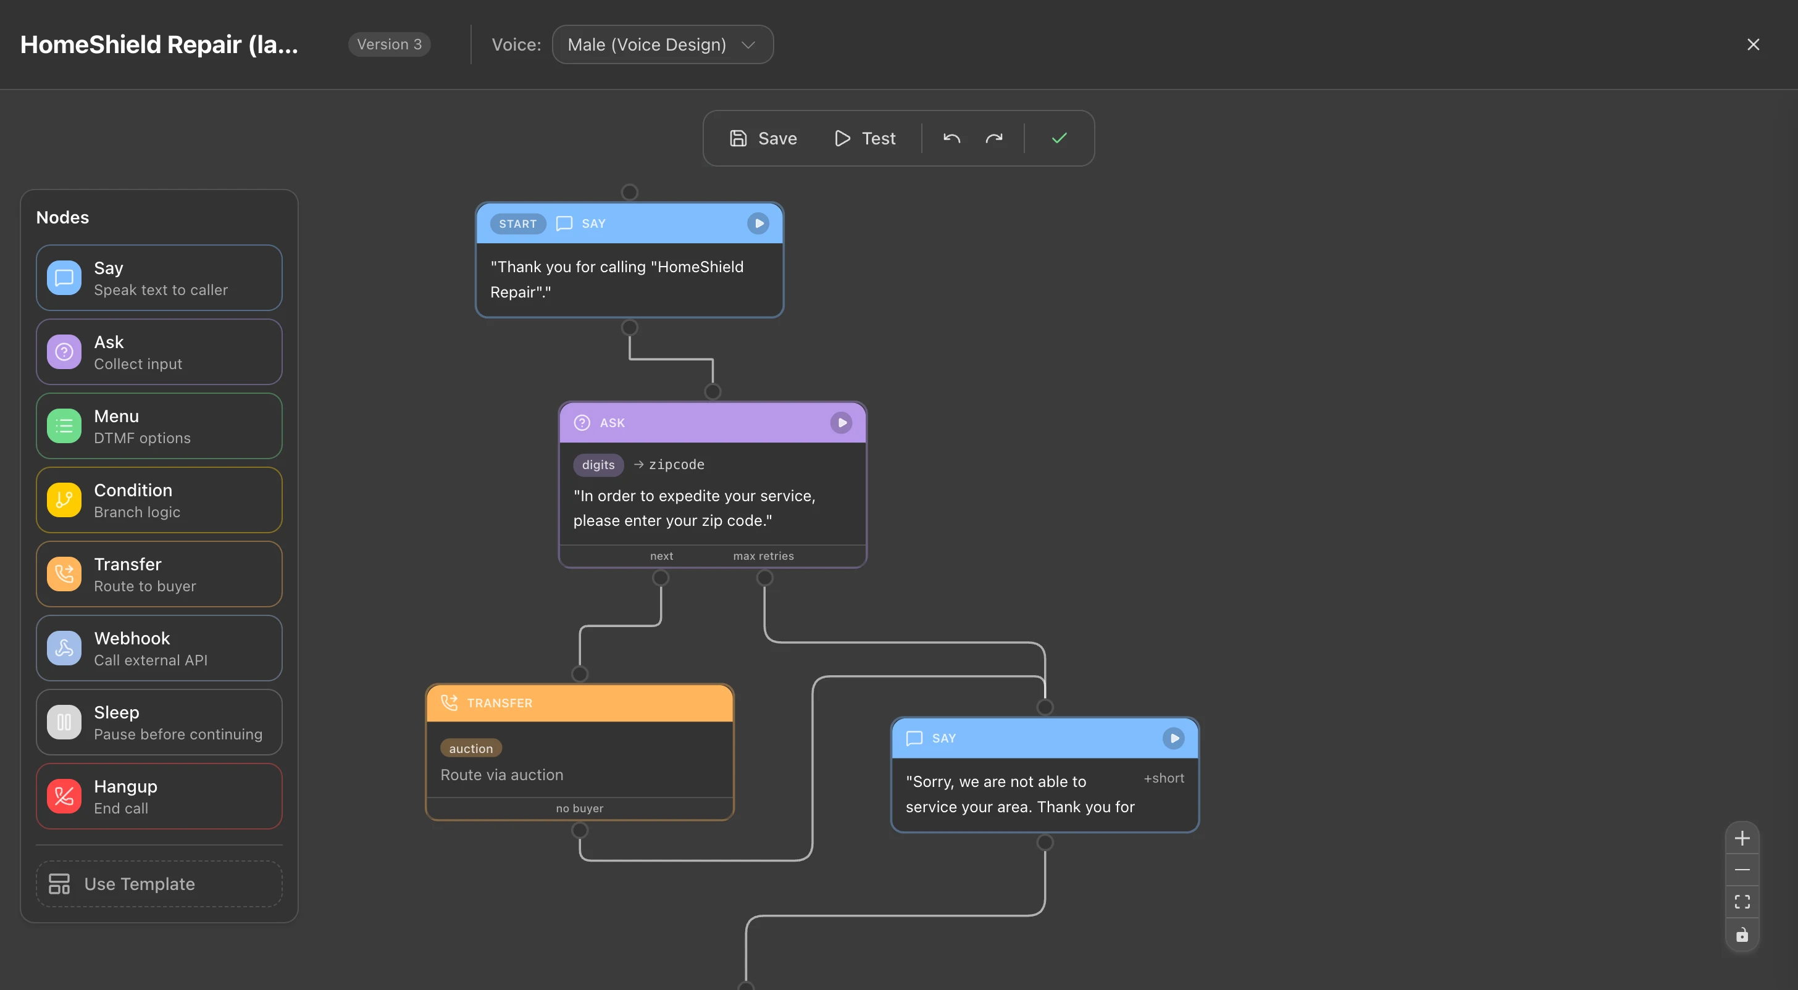The height and width of the screenshot is (990, 1798).
Task: Open the Voice dropdown
Action: (x=663, y=44)
